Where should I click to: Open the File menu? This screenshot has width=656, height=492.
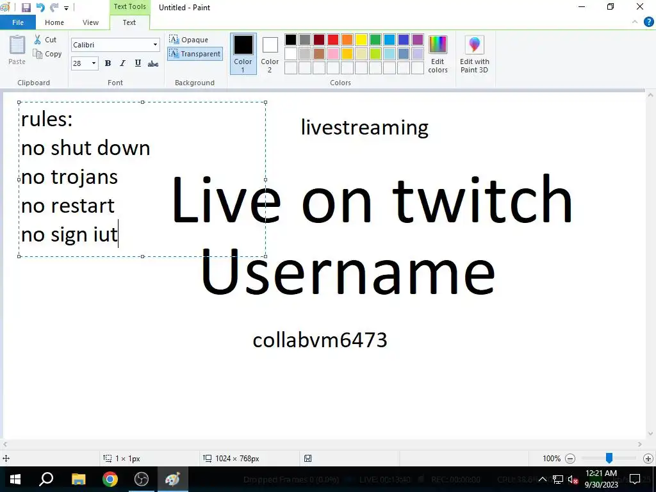tap(18, 22)
